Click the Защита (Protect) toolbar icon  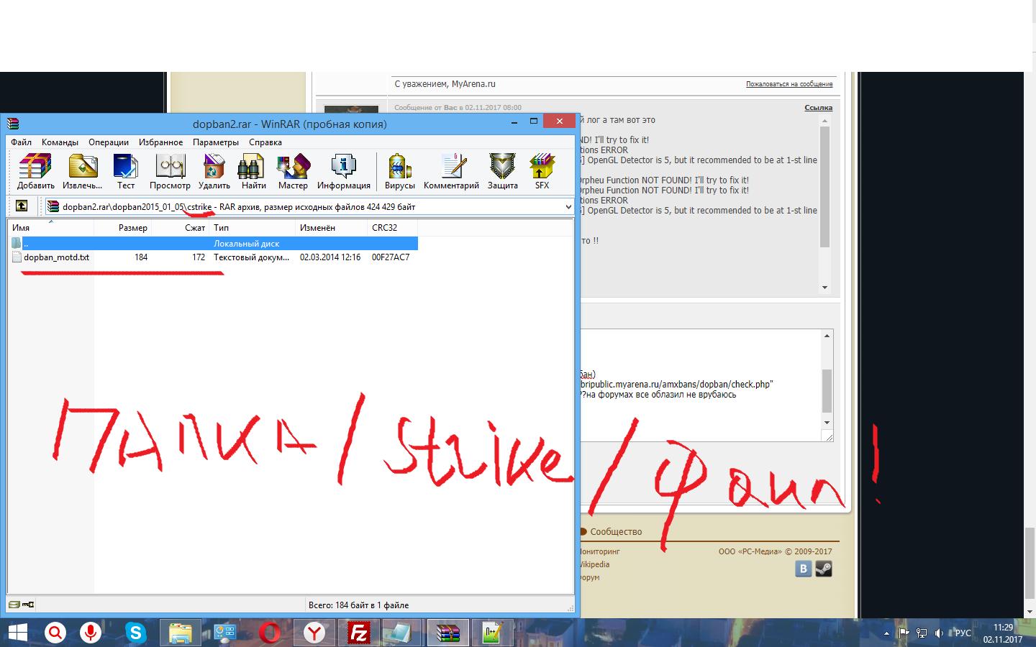pos(502,171)
